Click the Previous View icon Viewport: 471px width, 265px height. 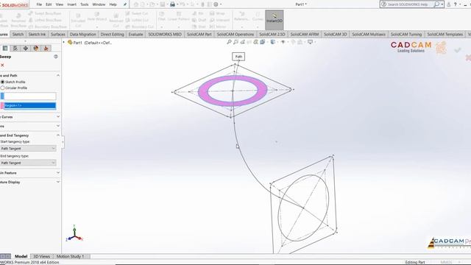coord(242,42)
